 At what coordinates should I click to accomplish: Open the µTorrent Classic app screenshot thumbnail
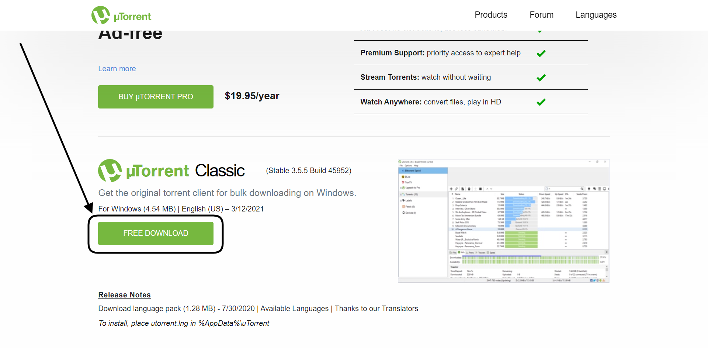point(503,221)
